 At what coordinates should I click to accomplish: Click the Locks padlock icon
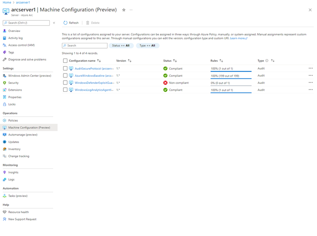(4, 104)
